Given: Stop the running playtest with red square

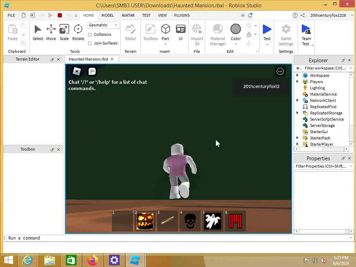Looking at the screenshot, I should [x=60, y=15].
